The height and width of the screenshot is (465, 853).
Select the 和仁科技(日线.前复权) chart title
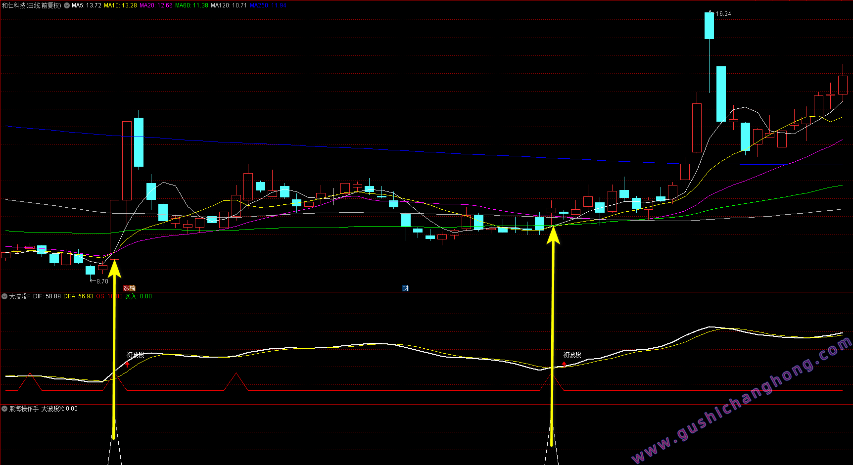pos(32,5)
